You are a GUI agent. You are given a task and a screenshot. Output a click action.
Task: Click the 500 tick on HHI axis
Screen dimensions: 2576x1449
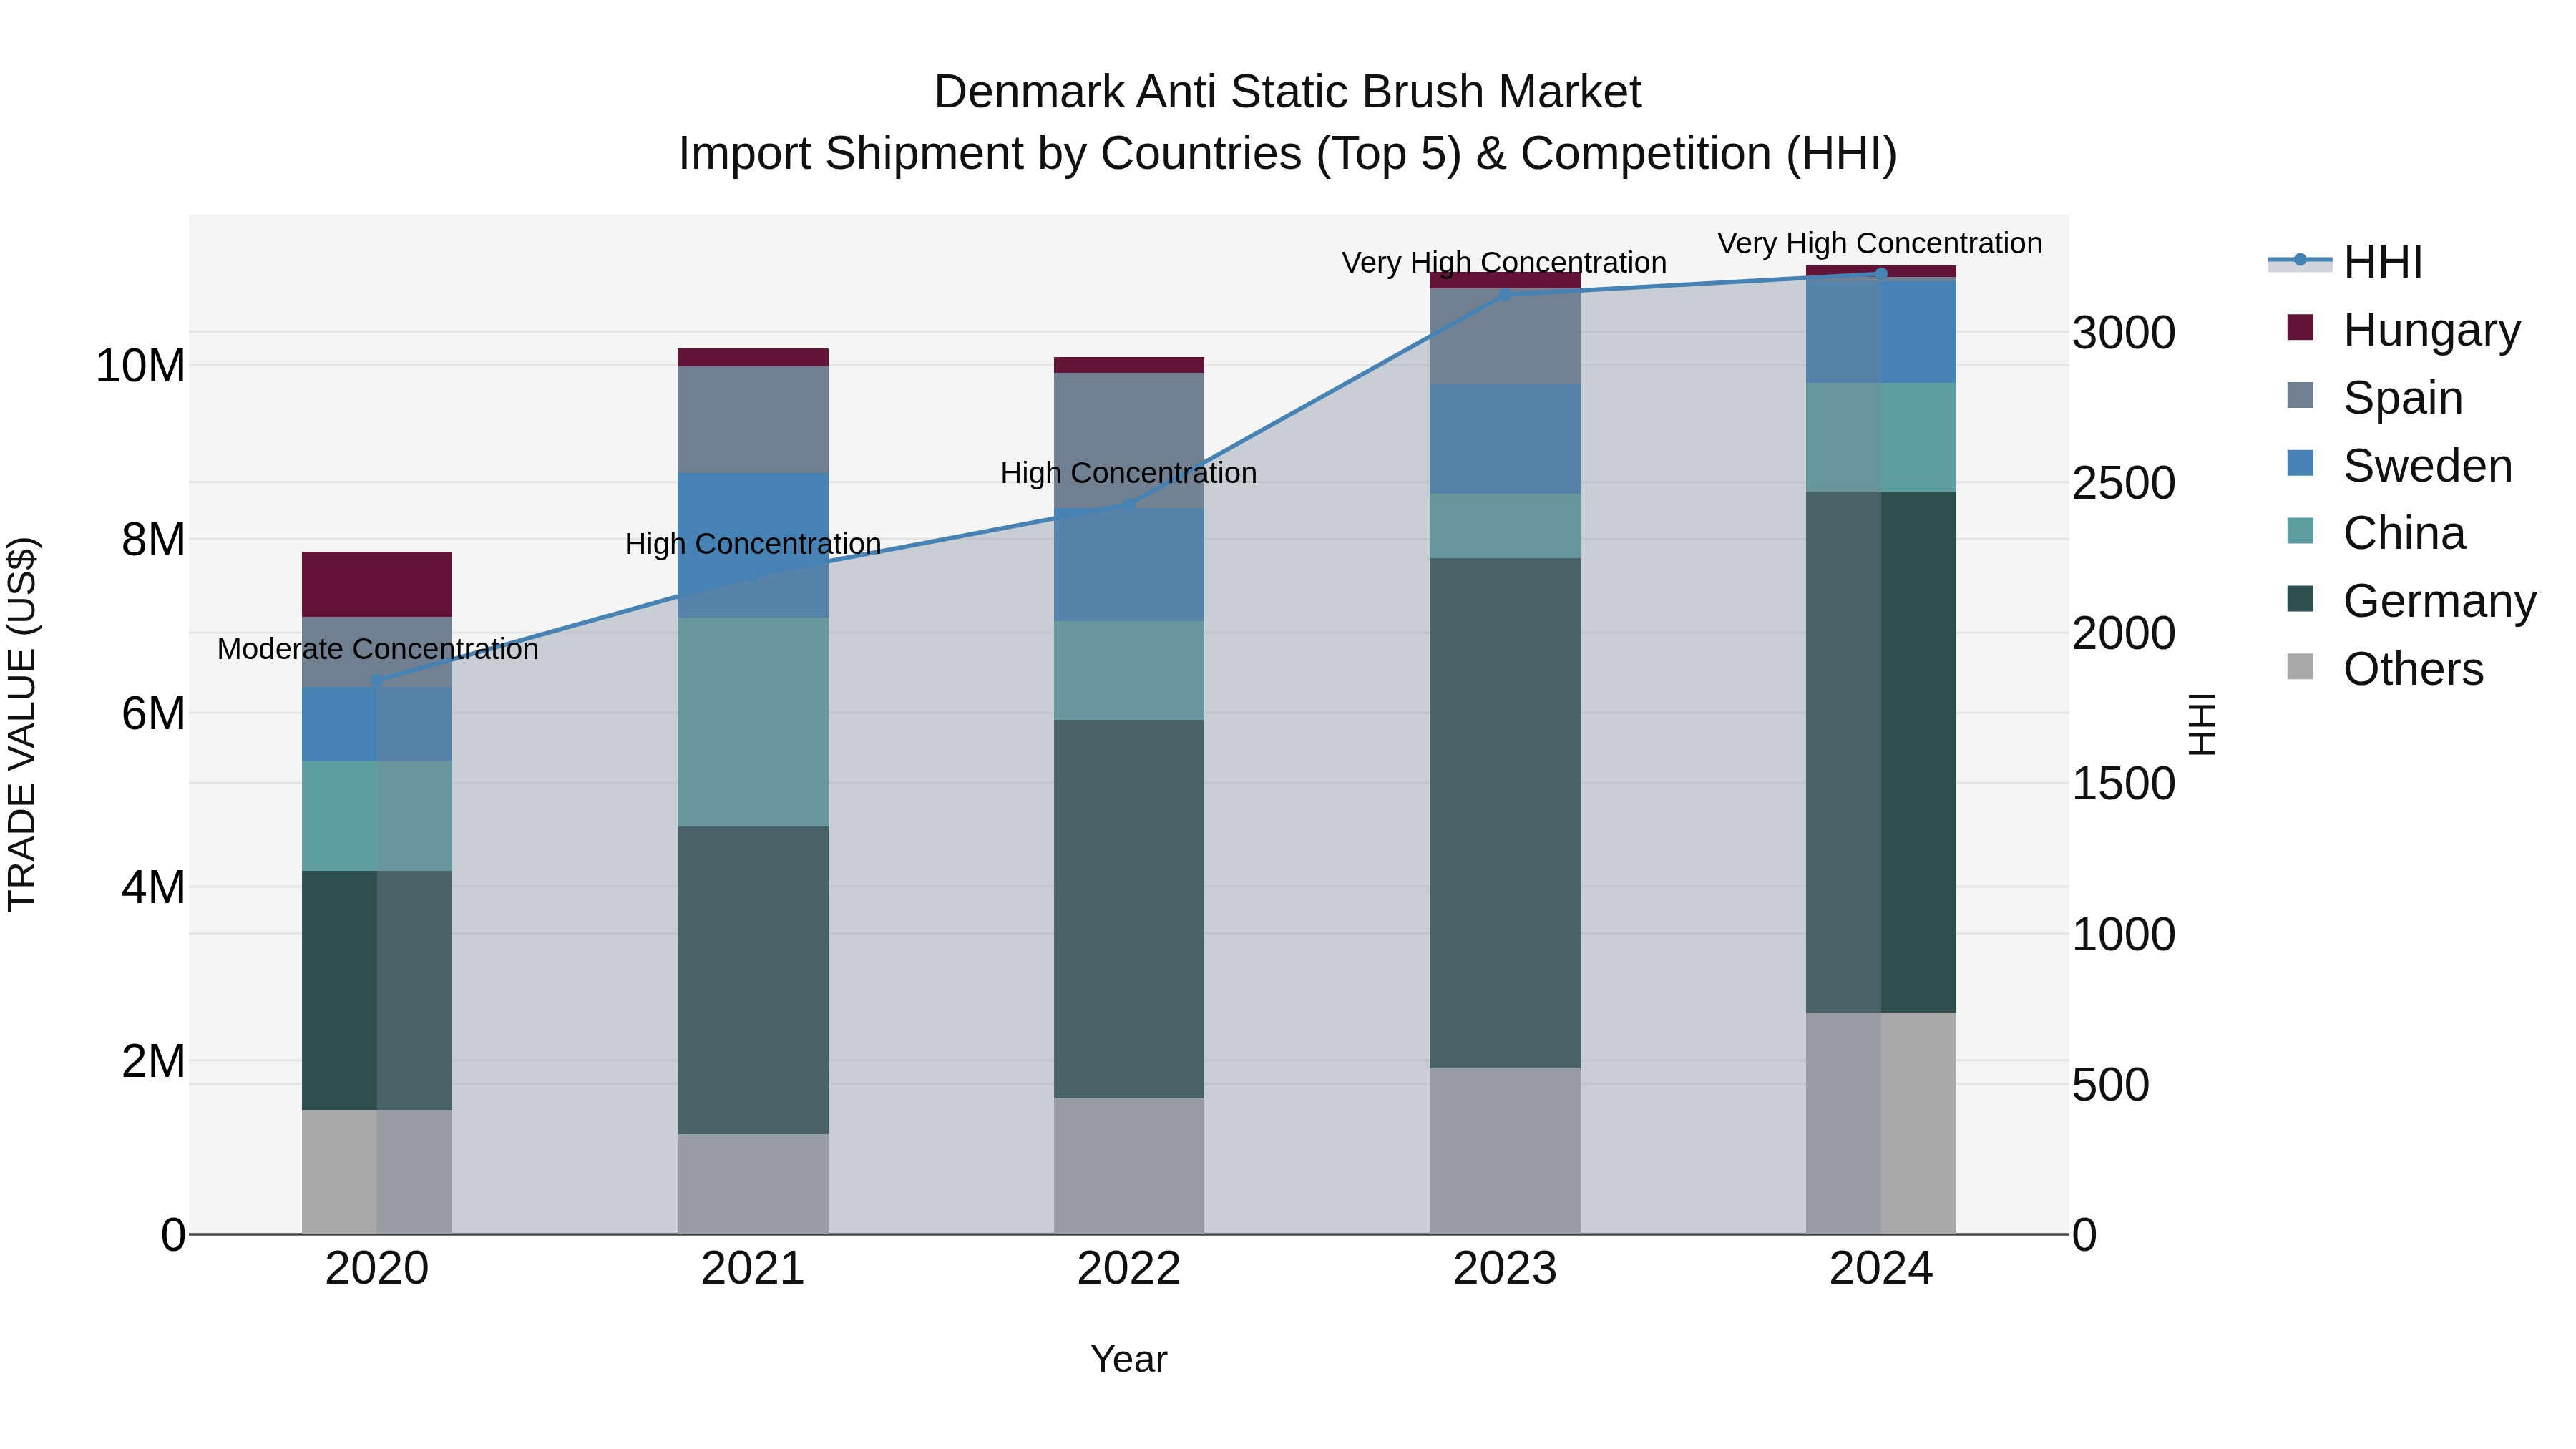tap(2111, 1085)
